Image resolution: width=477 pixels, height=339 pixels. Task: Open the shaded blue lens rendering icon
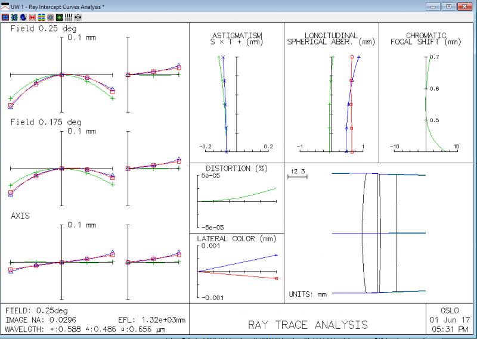pyautogui.click(x=23, y=17)
